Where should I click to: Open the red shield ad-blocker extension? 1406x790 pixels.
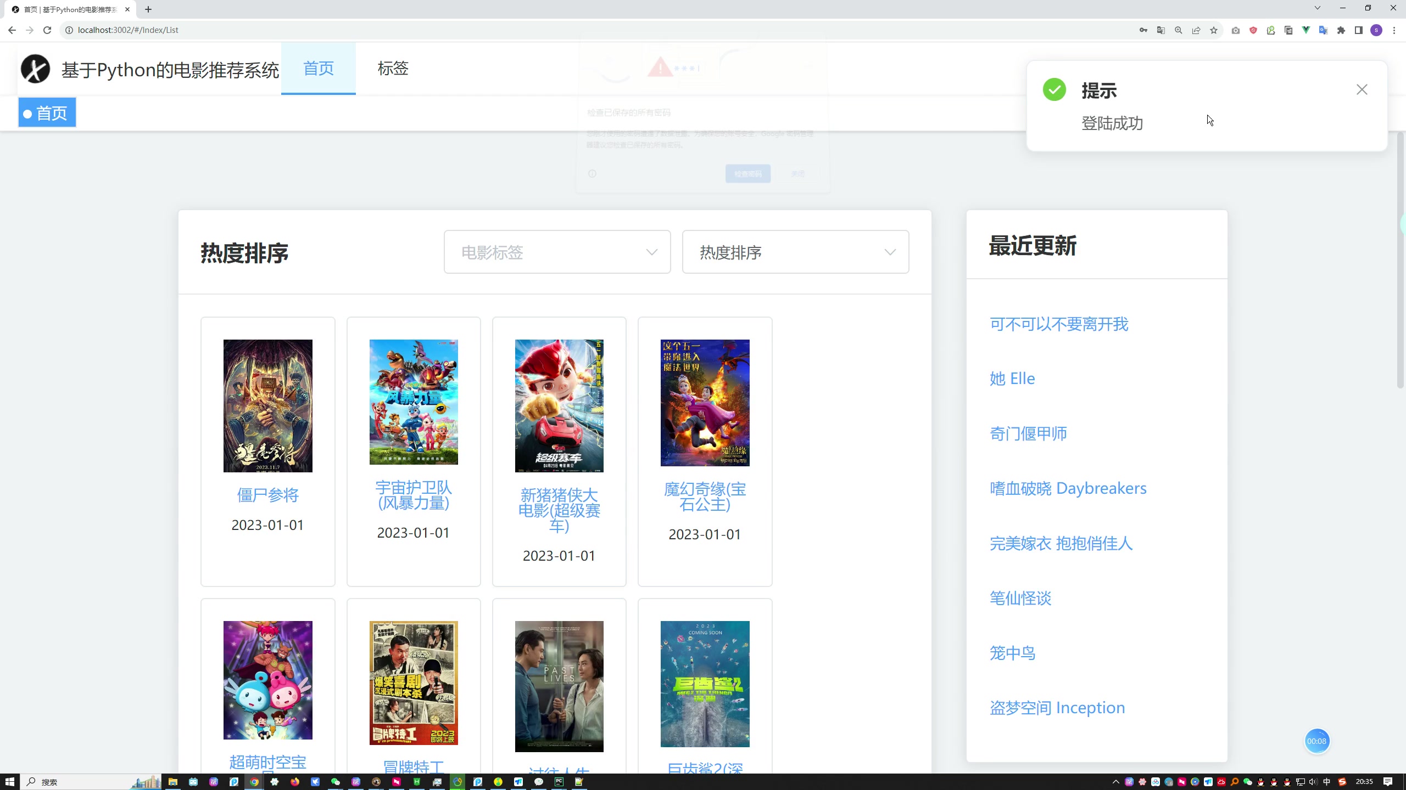coord(1253,30)
